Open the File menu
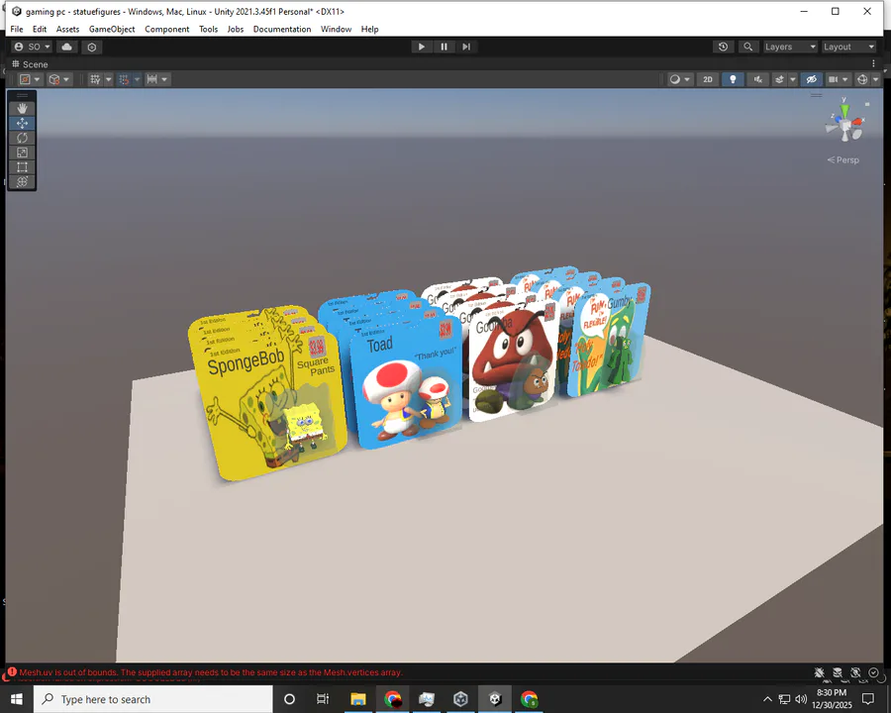891x713 pixels. pyautogui.click(x=17, y=29)
